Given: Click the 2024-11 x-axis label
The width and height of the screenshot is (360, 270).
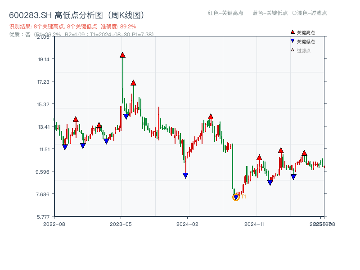Looking at the screenshot, I should pos(254,224).
